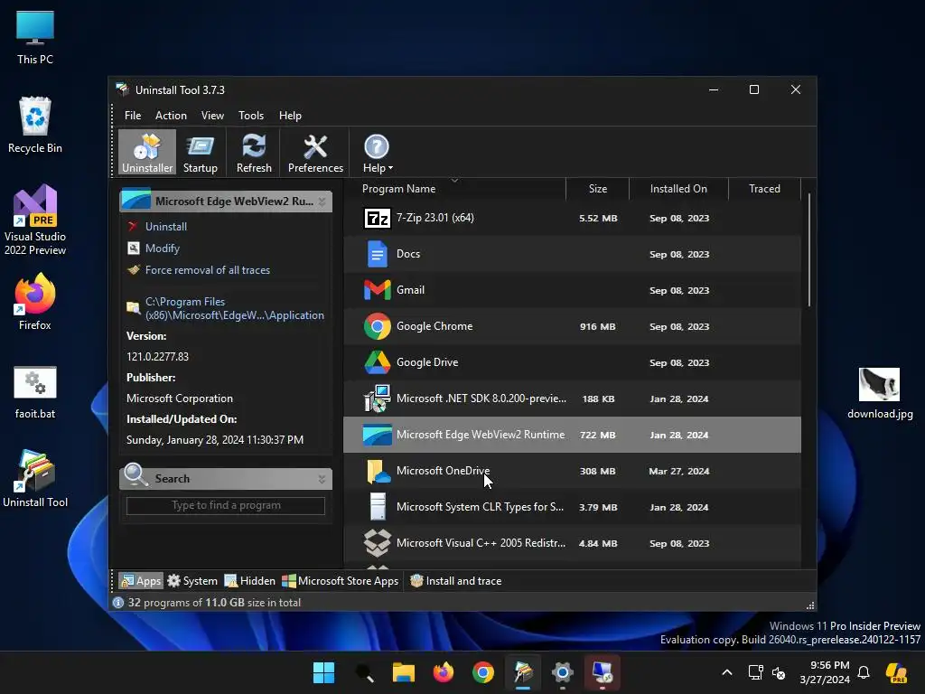Viewport: 925px width, 694px height.
Task: Click Install and trace button
Action: (455, 581)
